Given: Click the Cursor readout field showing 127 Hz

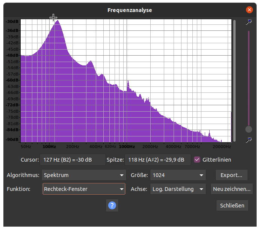Looking at the screenshot, I should [73, 160].
